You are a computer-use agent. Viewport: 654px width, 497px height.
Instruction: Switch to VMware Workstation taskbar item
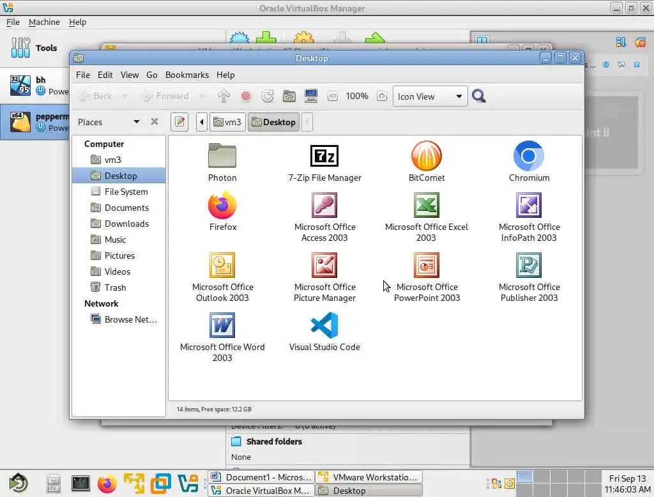(369, 477)
